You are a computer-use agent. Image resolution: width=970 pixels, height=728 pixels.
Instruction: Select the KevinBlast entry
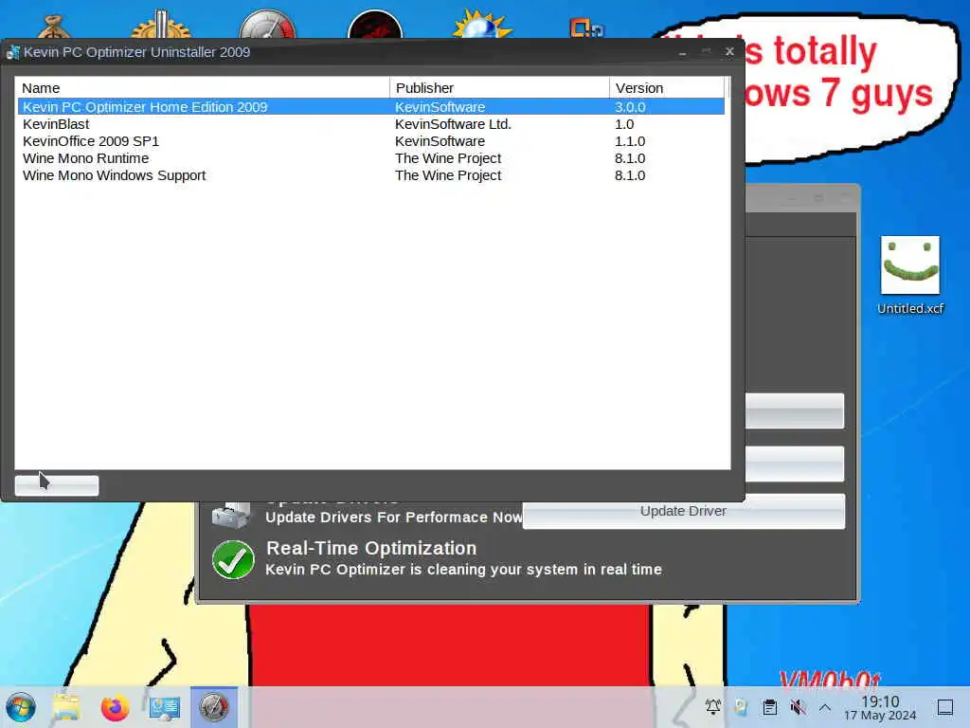pyautogui.click(x=370, y=124)
